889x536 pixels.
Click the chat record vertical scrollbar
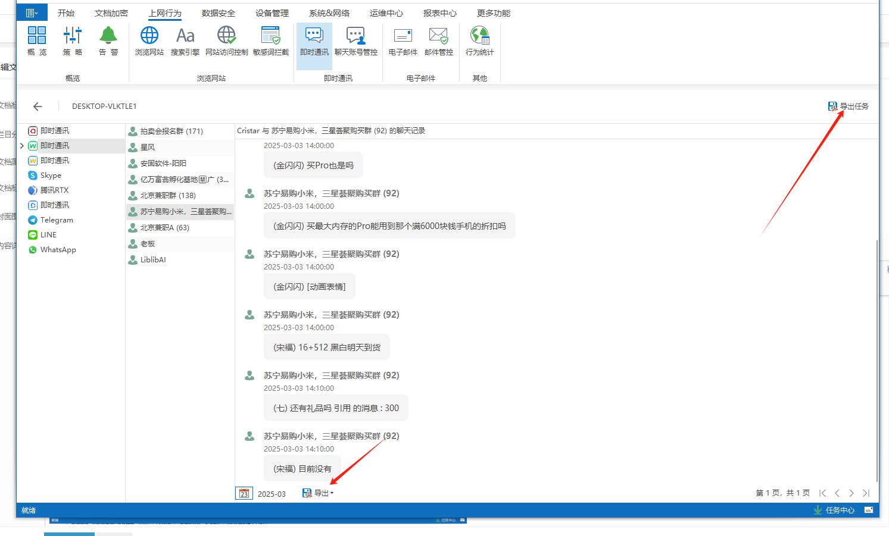click(x=877, y=357)
